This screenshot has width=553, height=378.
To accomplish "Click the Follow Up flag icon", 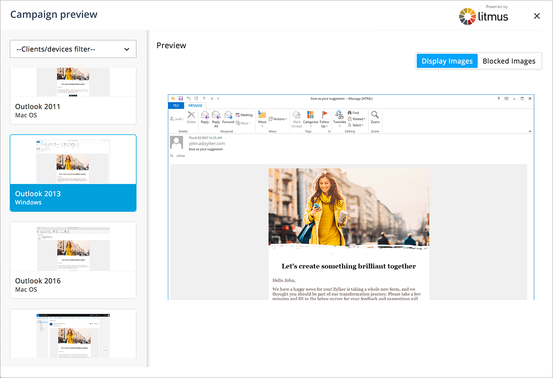I will pyautogui.click(x=325, y=115).
